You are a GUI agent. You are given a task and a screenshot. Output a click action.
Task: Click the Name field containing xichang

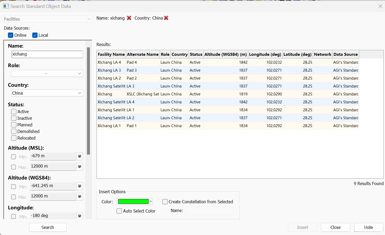(x=47, y=54)
